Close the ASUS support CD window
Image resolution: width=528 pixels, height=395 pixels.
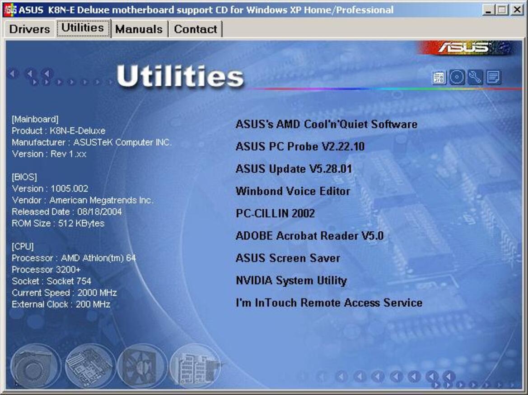[517, 10]
